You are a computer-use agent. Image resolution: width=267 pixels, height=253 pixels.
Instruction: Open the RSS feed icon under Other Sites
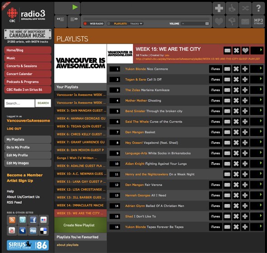(x=12, y=220)
